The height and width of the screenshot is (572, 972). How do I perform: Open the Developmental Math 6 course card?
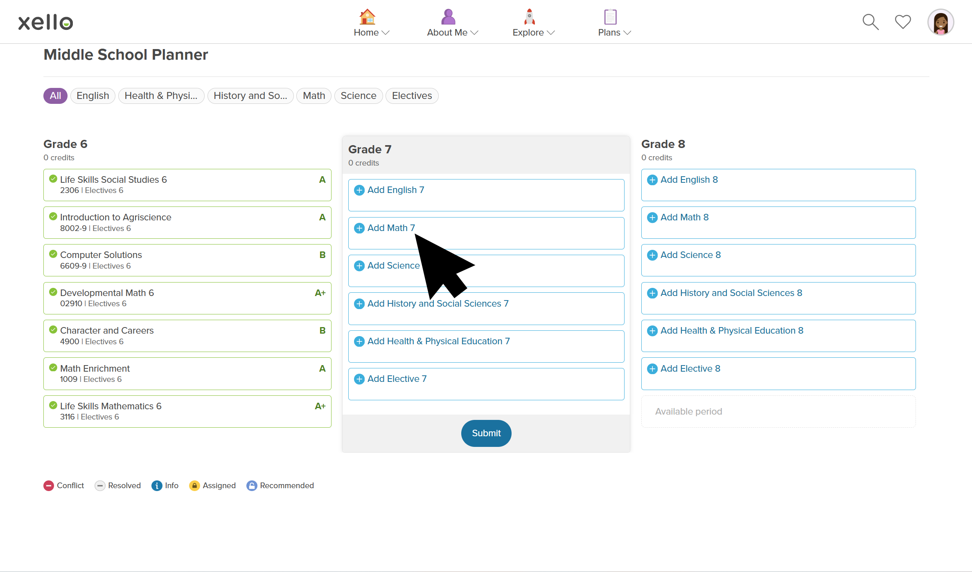tap(187, 298)
